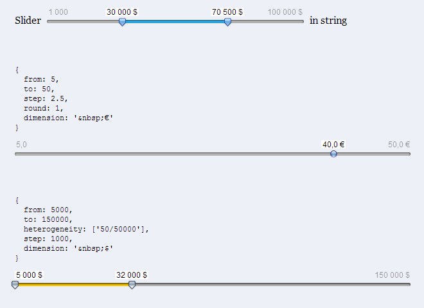Click the bottom slider handle at 5 000 $
The image size is (424, 308).
15,284
